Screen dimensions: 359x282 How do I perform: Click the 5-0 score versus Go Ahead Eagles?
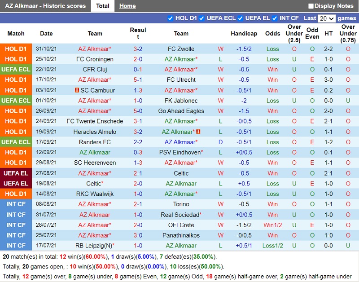click(x=138, y=111)
